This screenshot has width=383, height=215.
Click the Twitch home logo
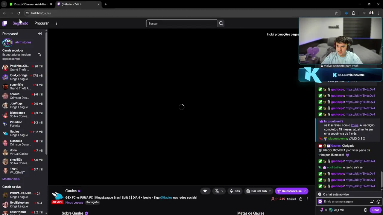click(x=5, y=23)
